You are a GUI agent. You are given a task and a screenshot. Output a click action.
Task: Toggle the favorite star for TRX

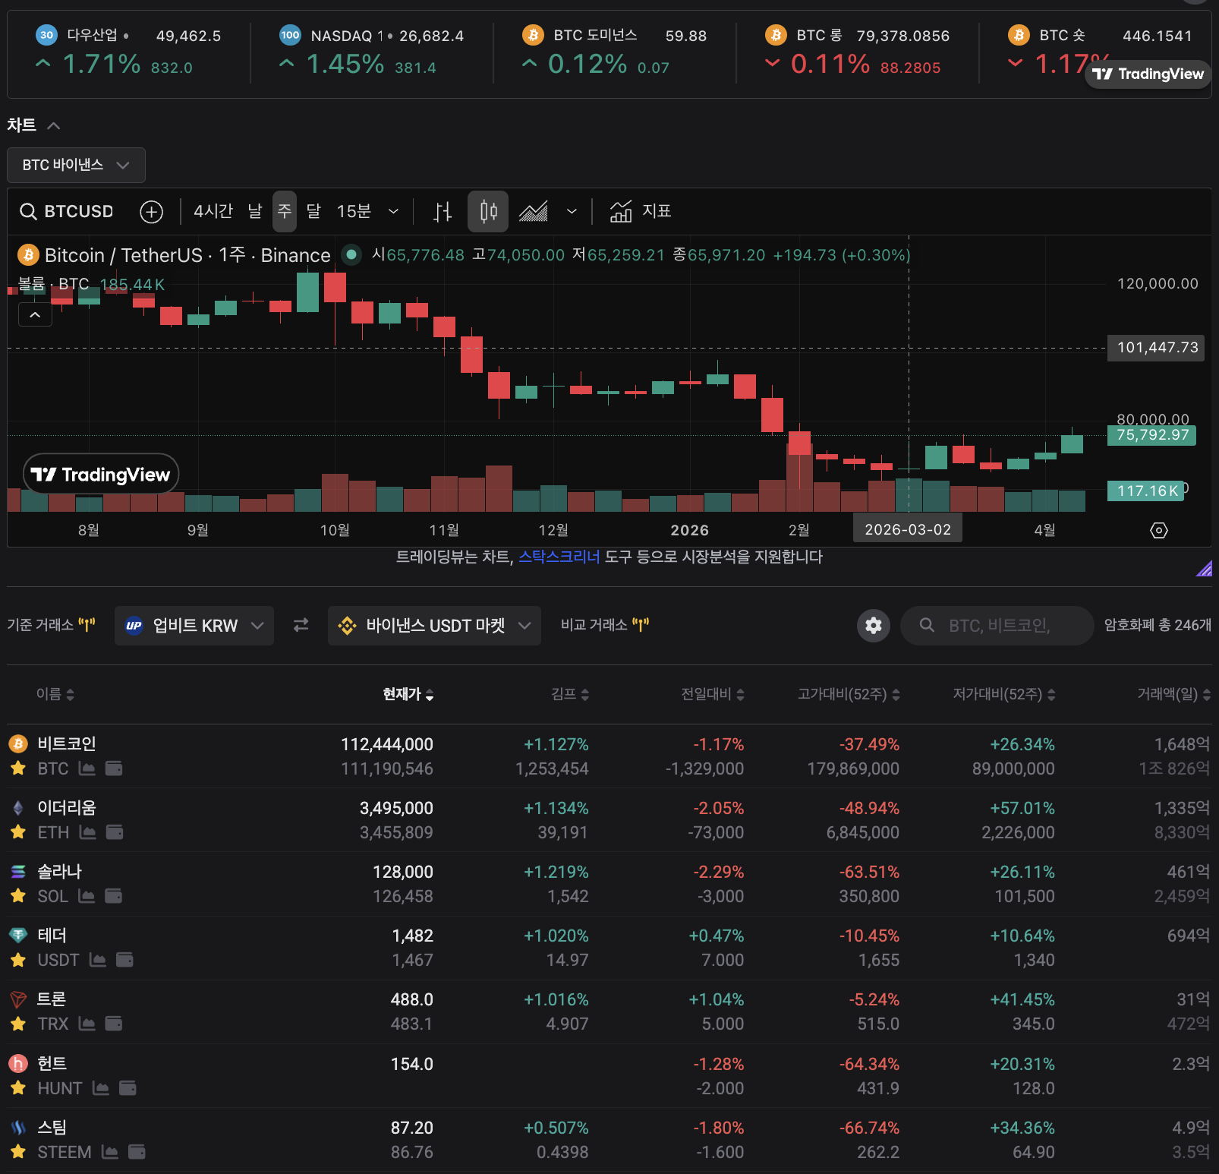point(18,1024)
